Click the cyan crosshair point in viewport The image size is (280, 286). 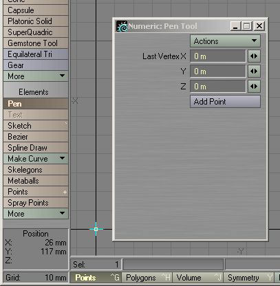96,229
